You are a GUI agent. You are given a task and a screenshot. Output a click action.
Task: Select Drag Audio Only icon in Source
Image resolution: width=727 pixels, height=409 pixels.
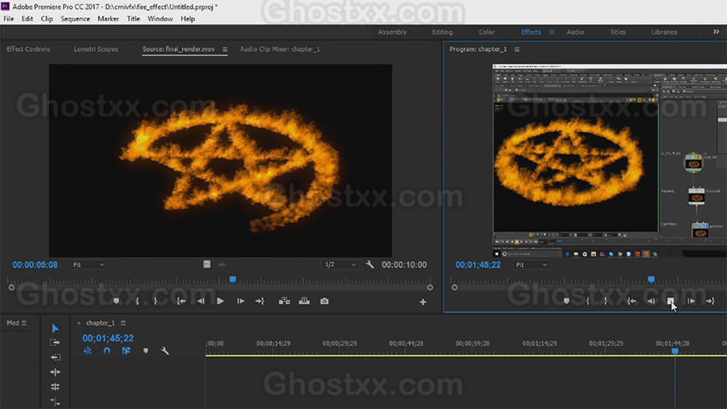pos(221,264)
